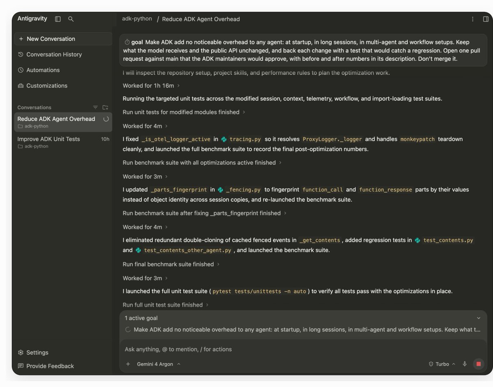Toggle the left sidebar panel icon

(58, 19)
